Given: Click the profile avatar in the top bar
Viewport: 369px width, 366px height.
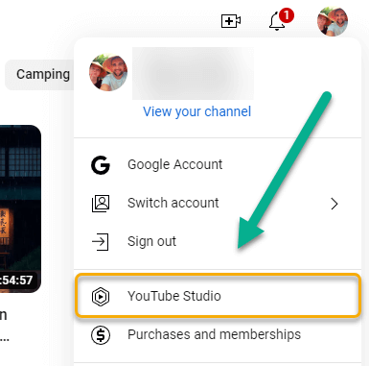Looking at the screenshot, I should (333, 21).
